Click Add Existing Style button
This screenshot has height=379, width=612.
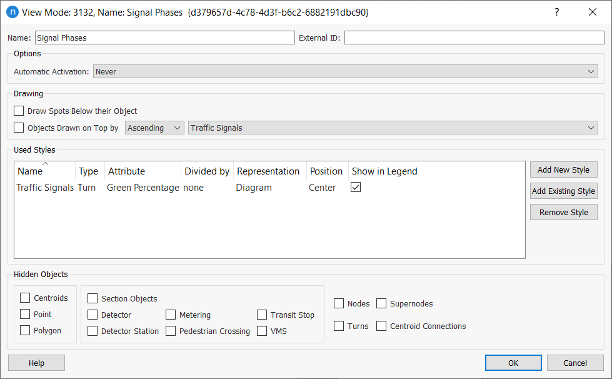pyautogui.click(x=563, y=191)
